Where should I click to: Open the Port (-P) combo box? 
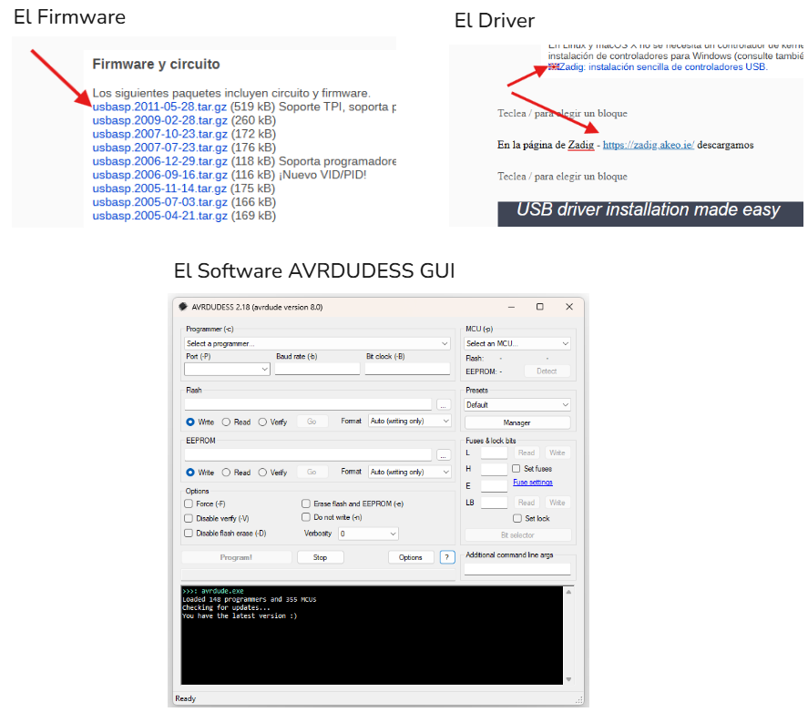(227, 369)
